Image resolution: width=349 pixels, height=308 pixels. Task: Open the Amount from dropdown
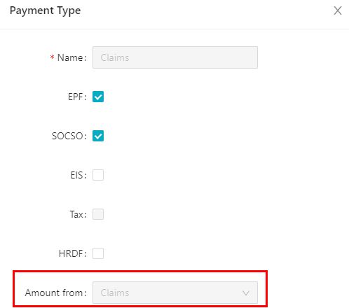(175, 293)
